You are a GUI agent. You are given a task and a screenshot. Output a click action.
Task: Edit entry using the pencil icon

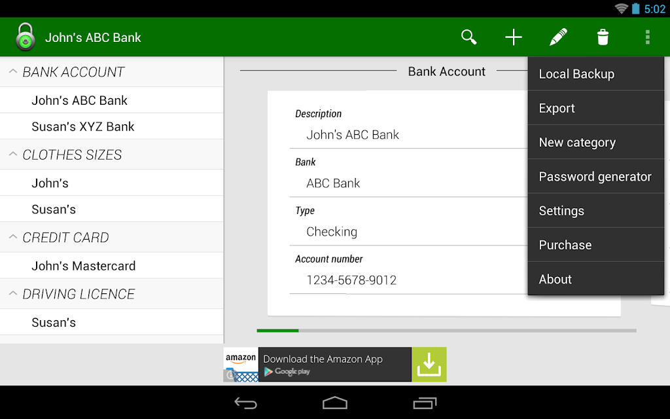[x=558, y=37]
